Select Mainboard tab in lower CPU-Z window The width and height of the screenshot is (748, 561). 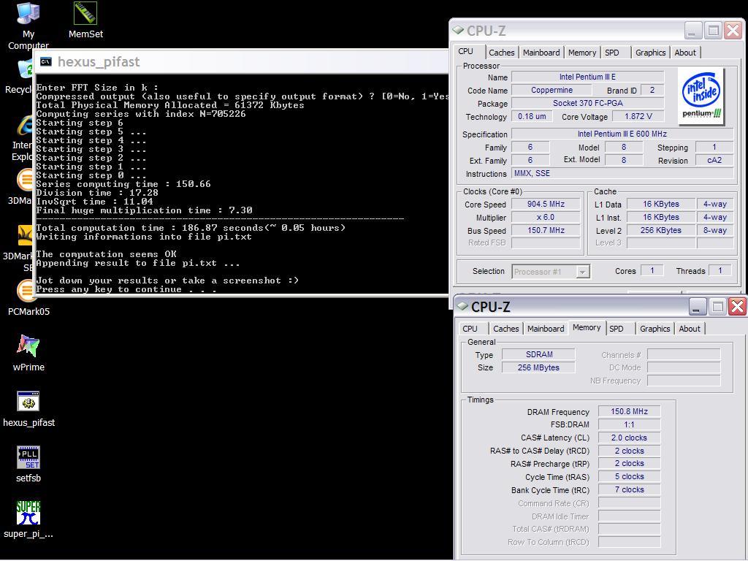[x=546, y=329]
